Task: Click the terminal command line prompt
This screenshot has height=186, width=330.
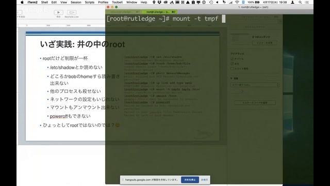Action: click(166, 19)
